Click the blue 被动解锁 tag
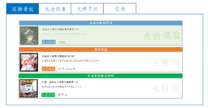Screen dimensions: 208x108 click(49, 42)
